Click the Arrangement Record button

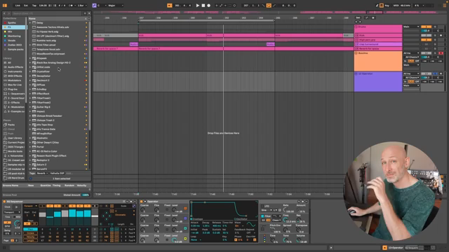[209, 6]
